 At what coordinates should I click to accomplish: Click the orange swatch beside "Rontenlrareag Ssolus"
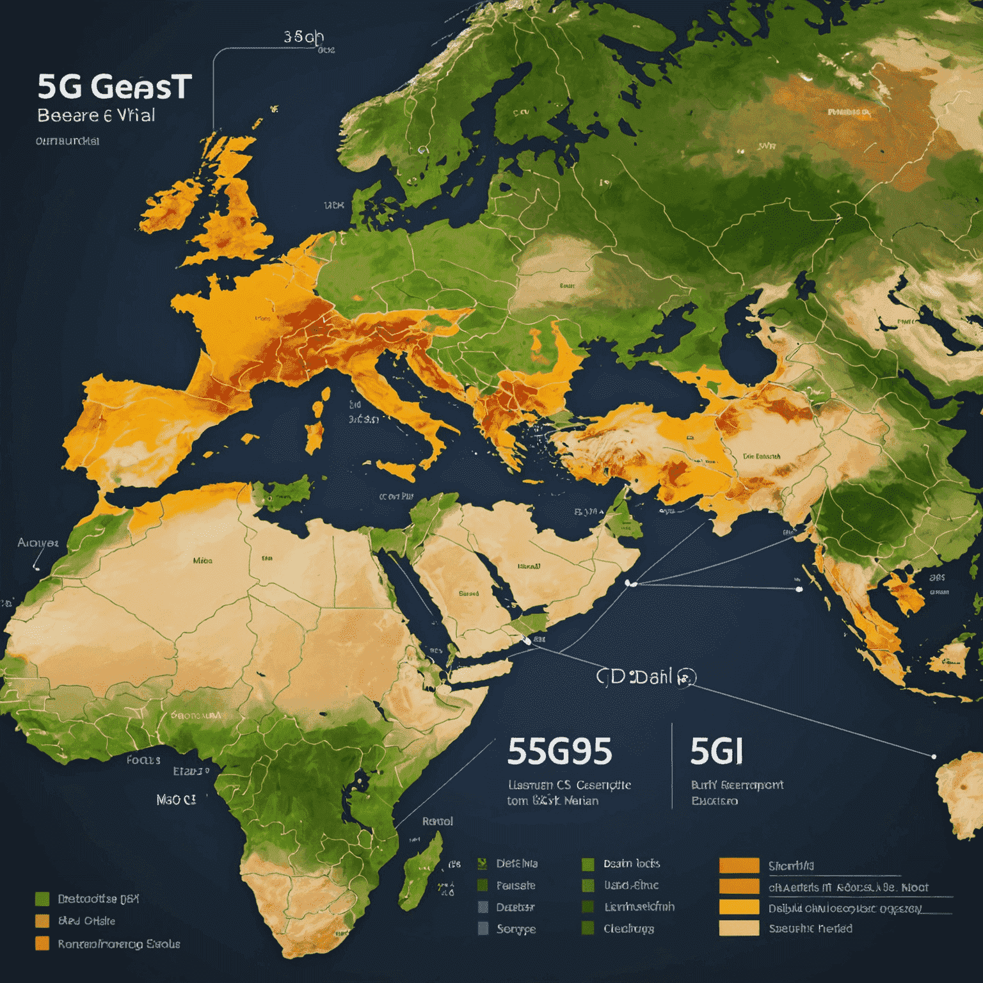[x=42, y=943]
